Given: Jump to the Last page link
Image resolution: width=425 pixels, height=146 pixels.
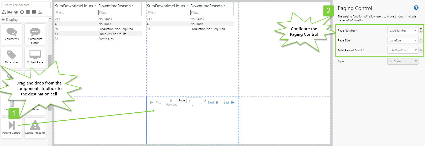Looking at the screenshot, I should pos(229,102).
